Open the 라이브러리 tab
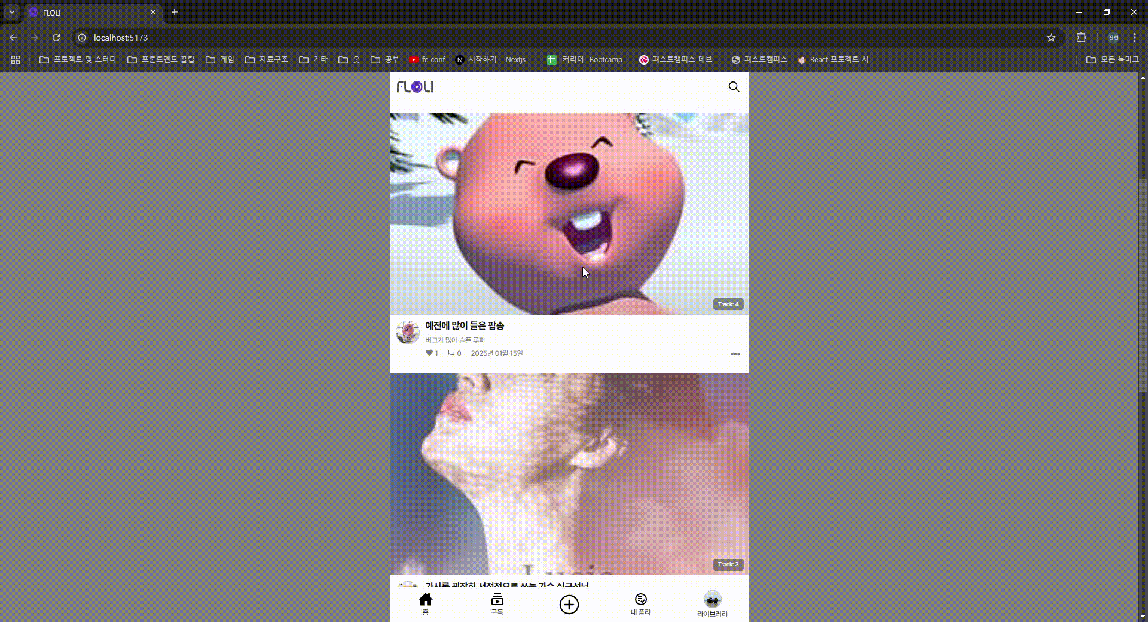 712,605
